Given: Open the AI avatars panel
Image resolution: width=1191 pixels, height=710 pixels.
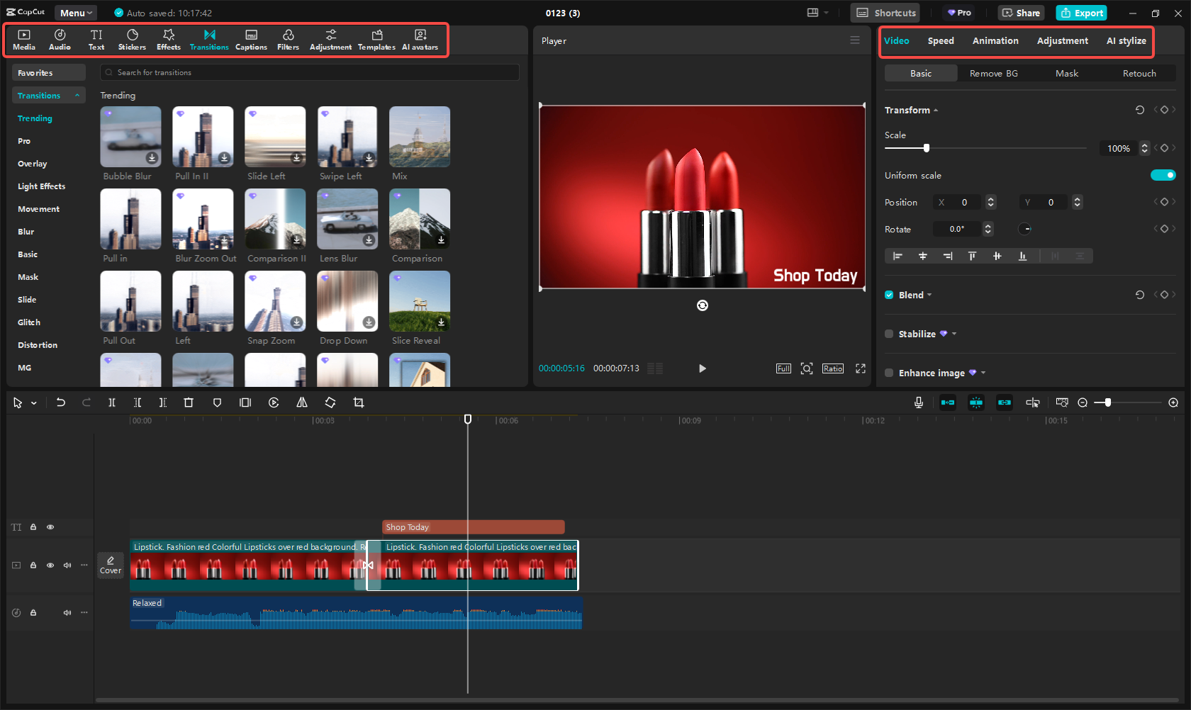Looking at the screenshot, I should 420,39.
